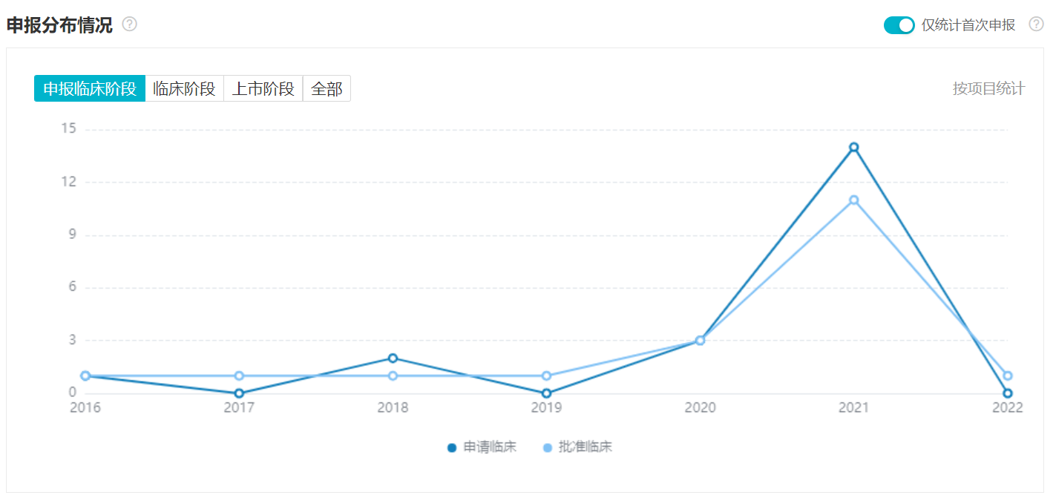Screen dimensions: 1056x498
Task: Click the 2020 data point at value 3
Action: [x=700, y=341]
